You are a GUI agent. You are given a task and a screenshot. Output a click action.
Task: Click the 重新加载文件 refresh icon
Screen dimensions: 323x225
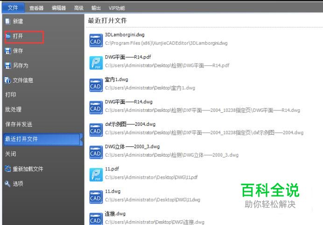pyautogui.click(x=7, y=169)
